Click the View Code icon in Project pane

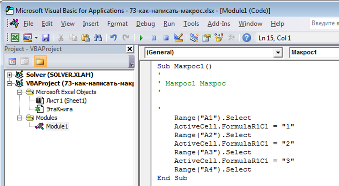click(12, 61)
